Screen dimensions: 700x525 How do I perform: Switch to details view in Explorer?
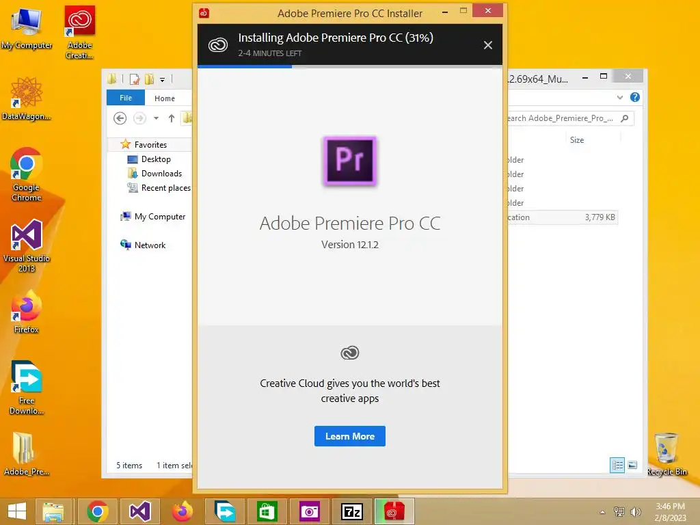click(x=617, y=465)
